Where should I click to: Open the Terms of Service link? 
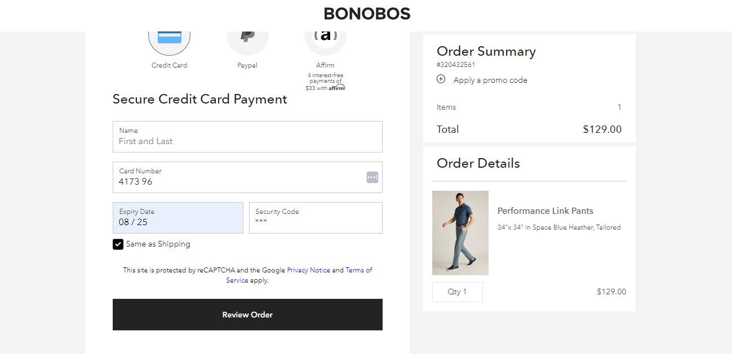[x=358, y=270]
